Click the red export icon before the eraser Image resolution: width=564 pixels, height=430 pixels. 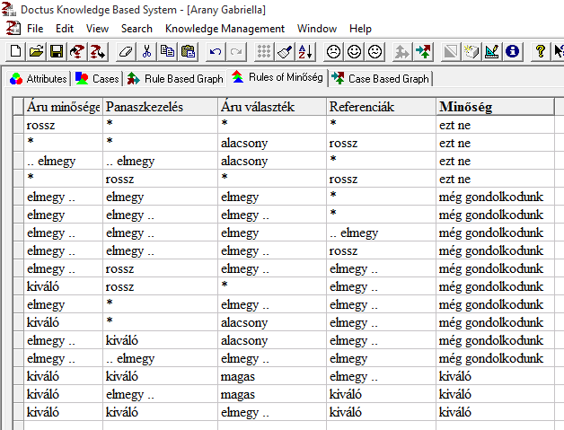coord(98,51)
